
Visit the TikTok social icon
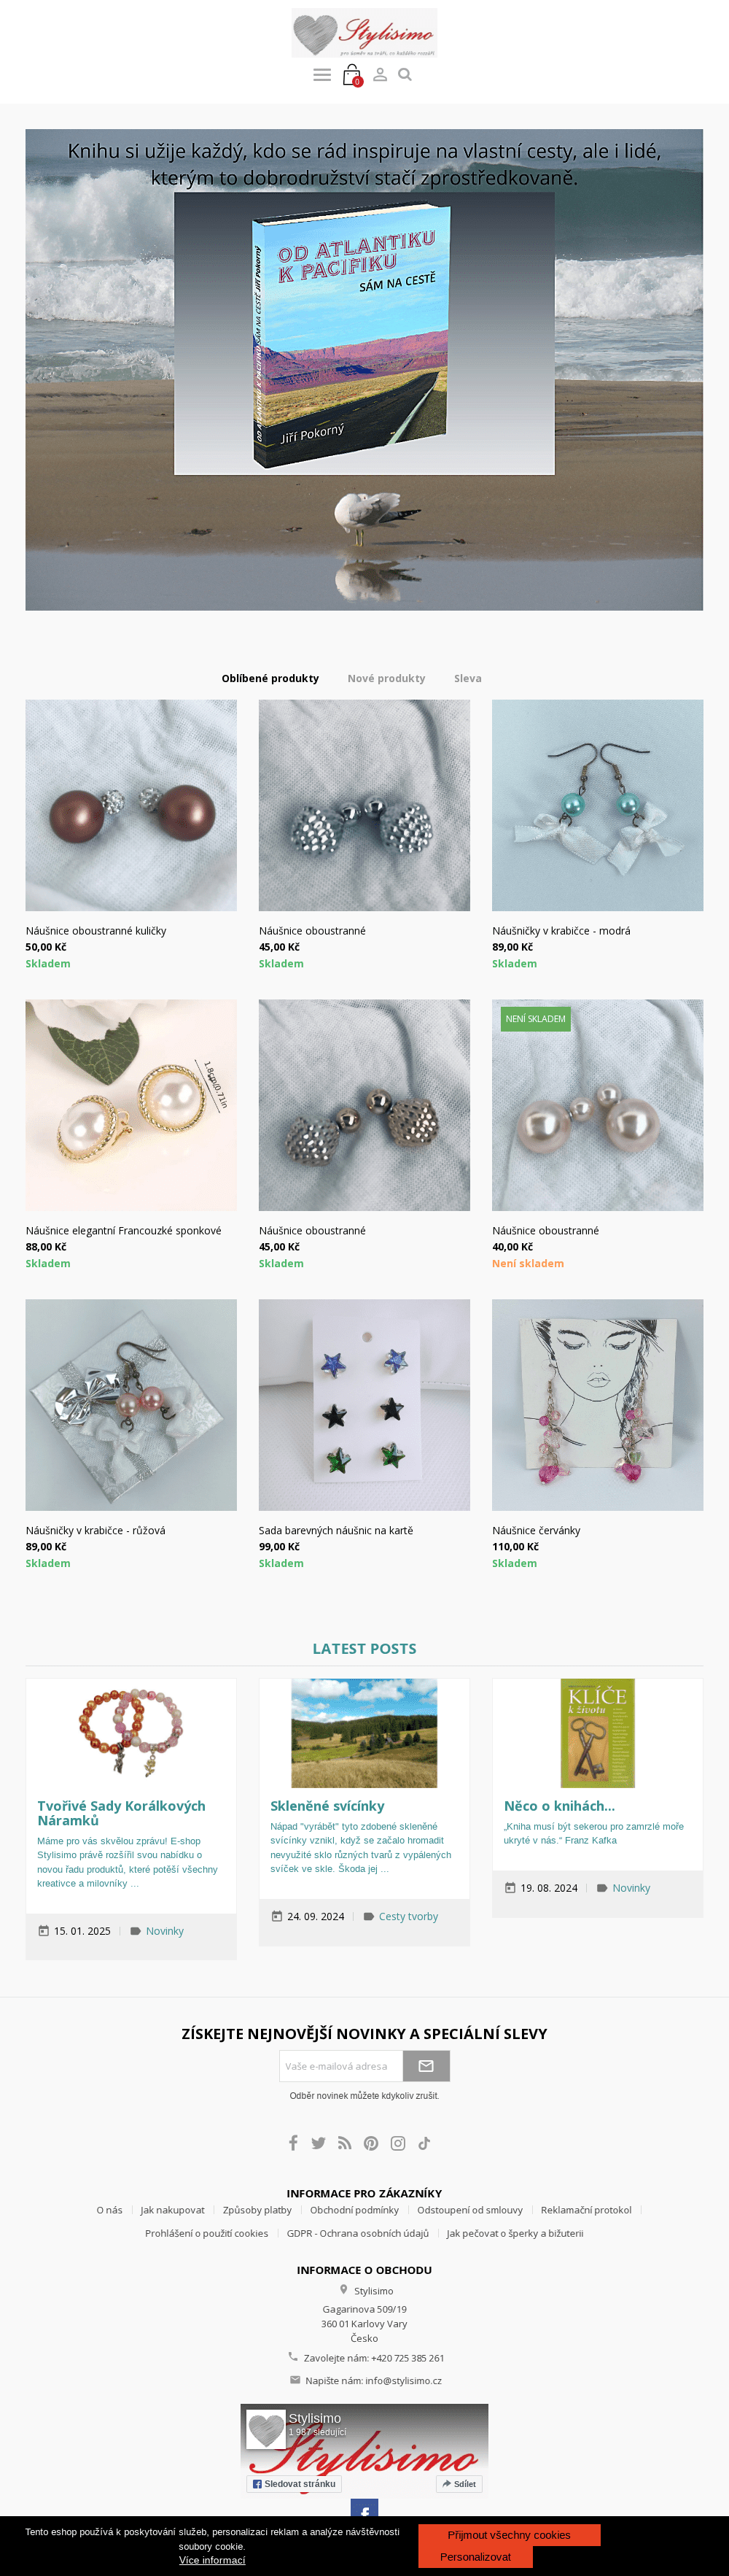coord(424,2142)
